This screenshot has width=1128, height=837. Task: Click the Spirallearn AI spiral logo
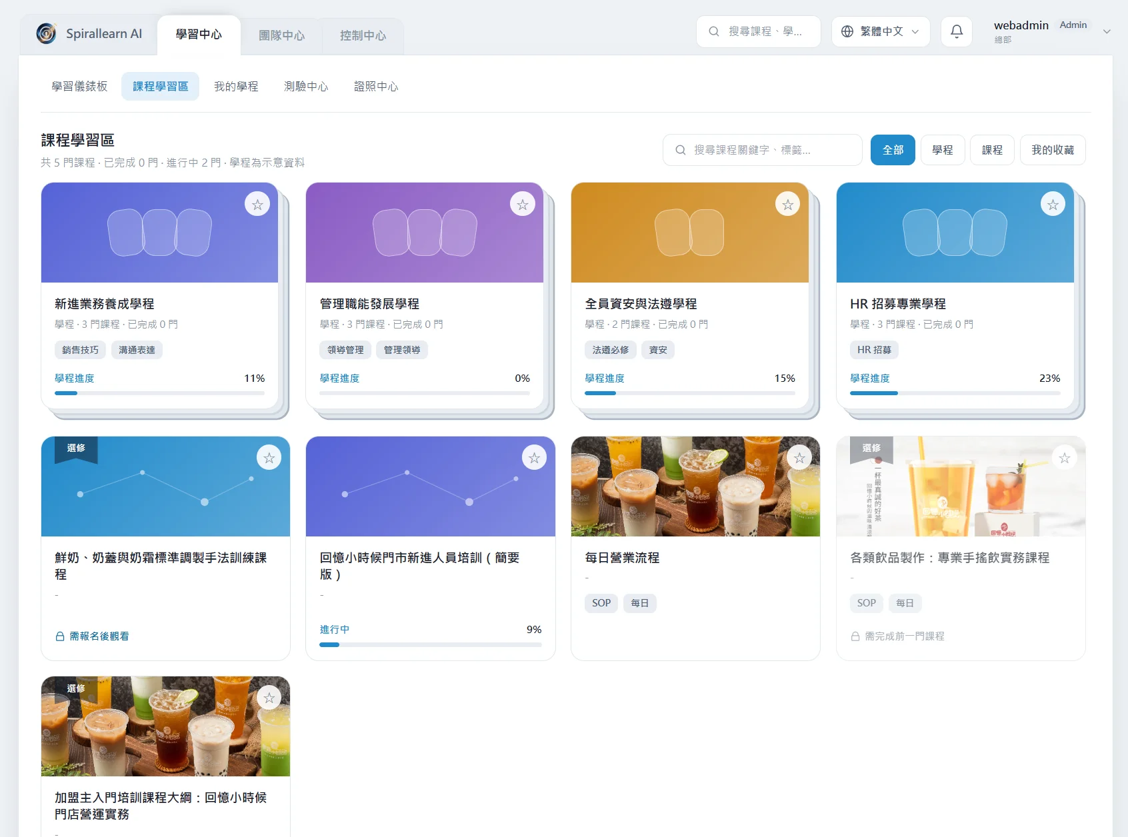point(46,33)
